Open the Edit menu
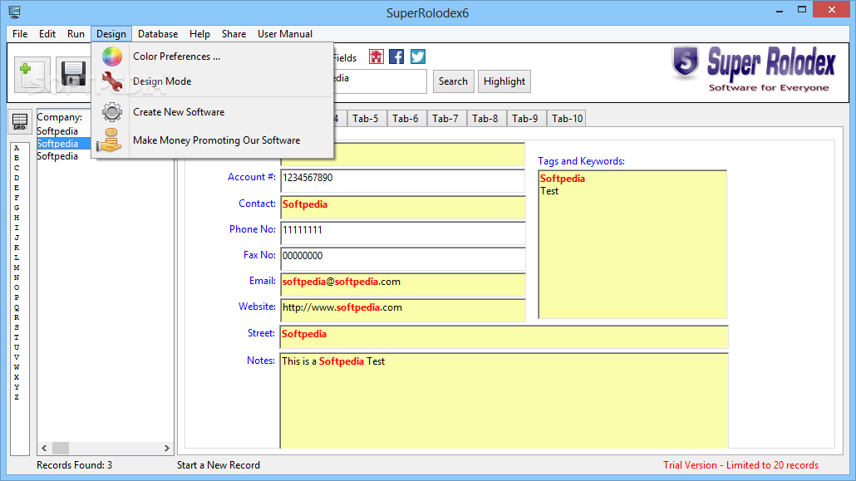This screenshot has height=481, width=856. click(47, 34)
